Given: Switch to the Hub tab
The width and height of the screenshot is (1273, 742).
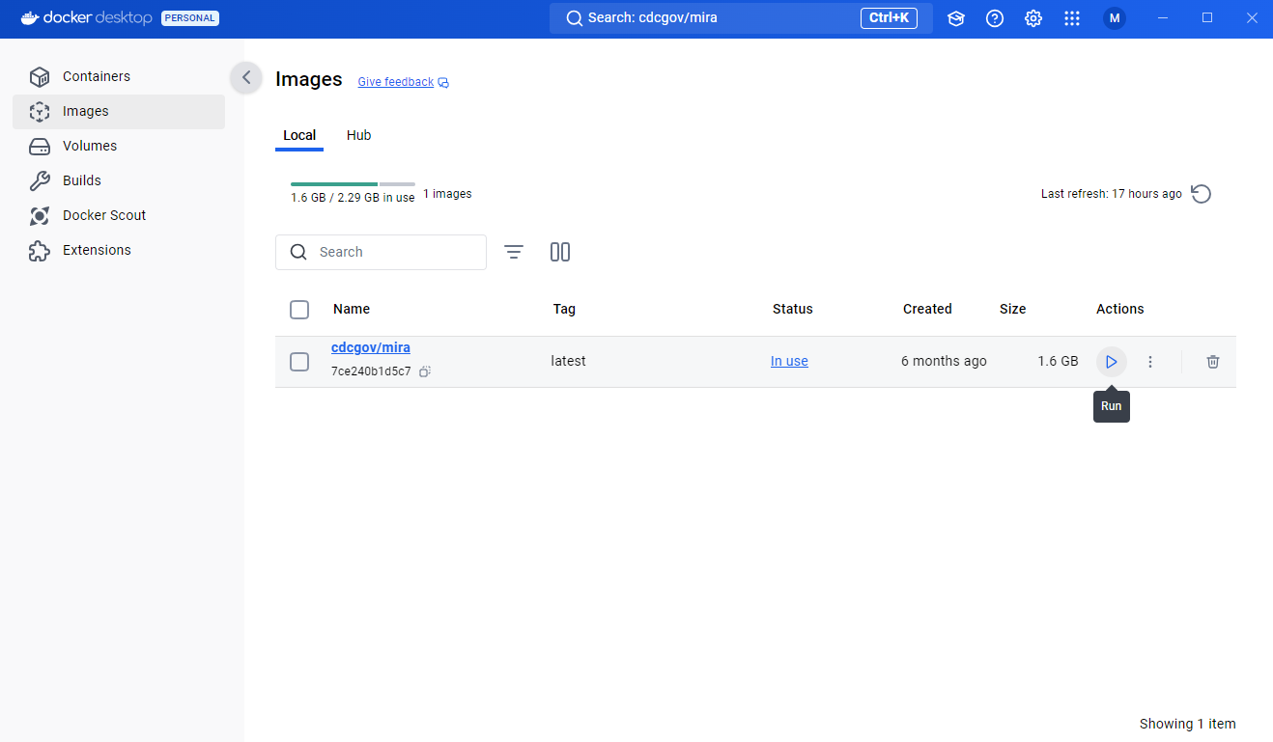Looking at the screenshot, I should click(359, 135).
